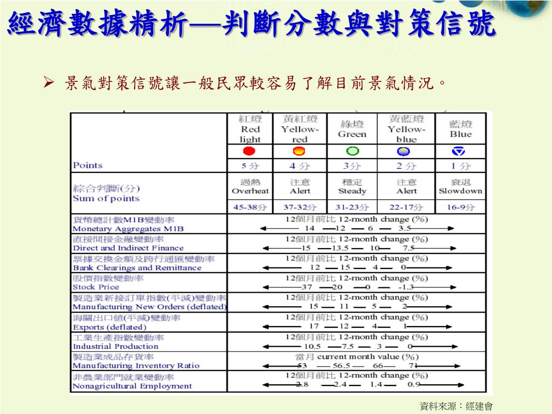Click the '56.5' value in Inventory Ratio row
Screen dimensions: 552x414
(341, 366)
